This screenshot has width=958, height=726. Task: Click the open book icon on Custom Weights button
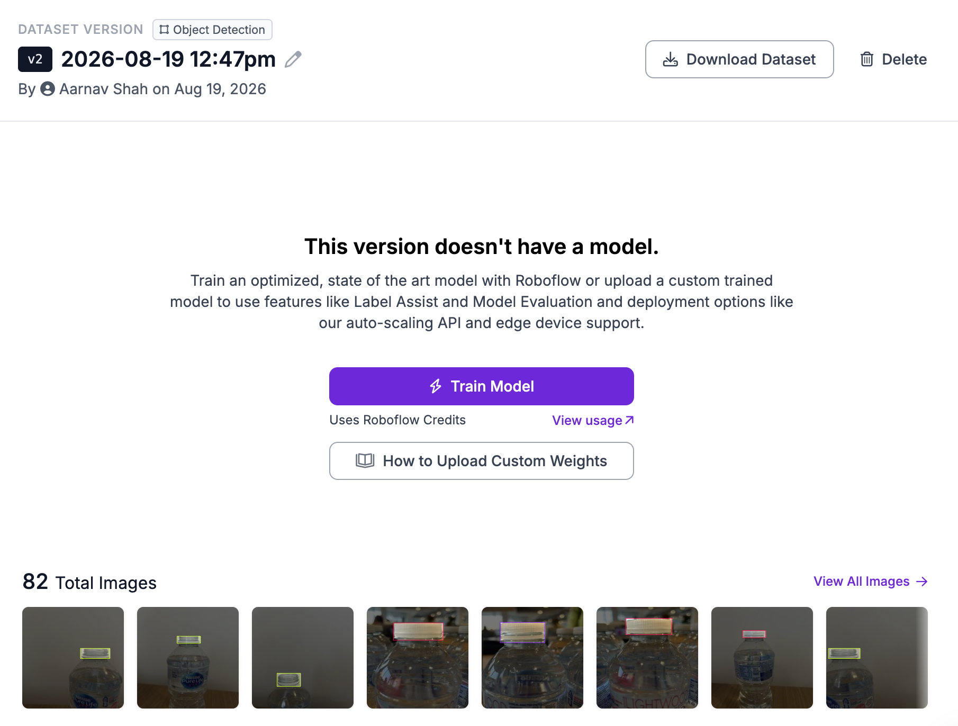click(365, 461)
